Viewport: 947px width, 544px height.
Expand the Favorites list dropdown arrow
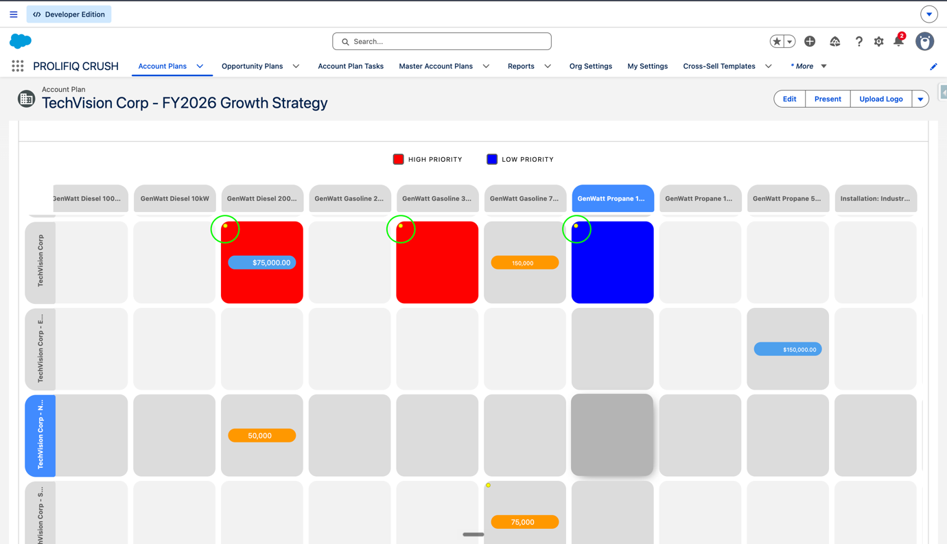coord(790,42)
